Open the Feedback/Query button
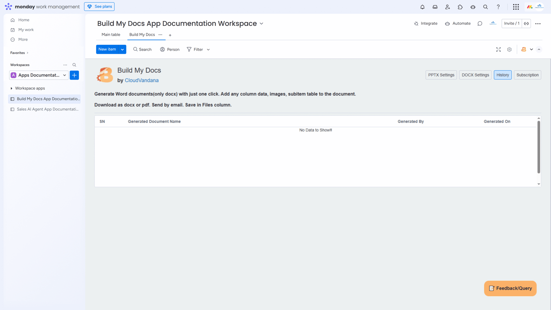The height and width of the screenshot is (310, 551). [510, 288]
